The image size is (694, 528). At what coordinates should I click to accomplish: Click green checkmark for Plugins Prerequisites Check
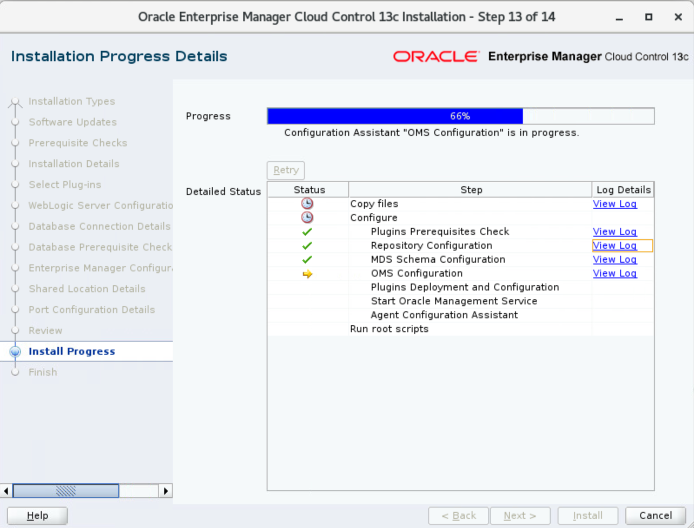pyautogui.click(x=307, y=232)
